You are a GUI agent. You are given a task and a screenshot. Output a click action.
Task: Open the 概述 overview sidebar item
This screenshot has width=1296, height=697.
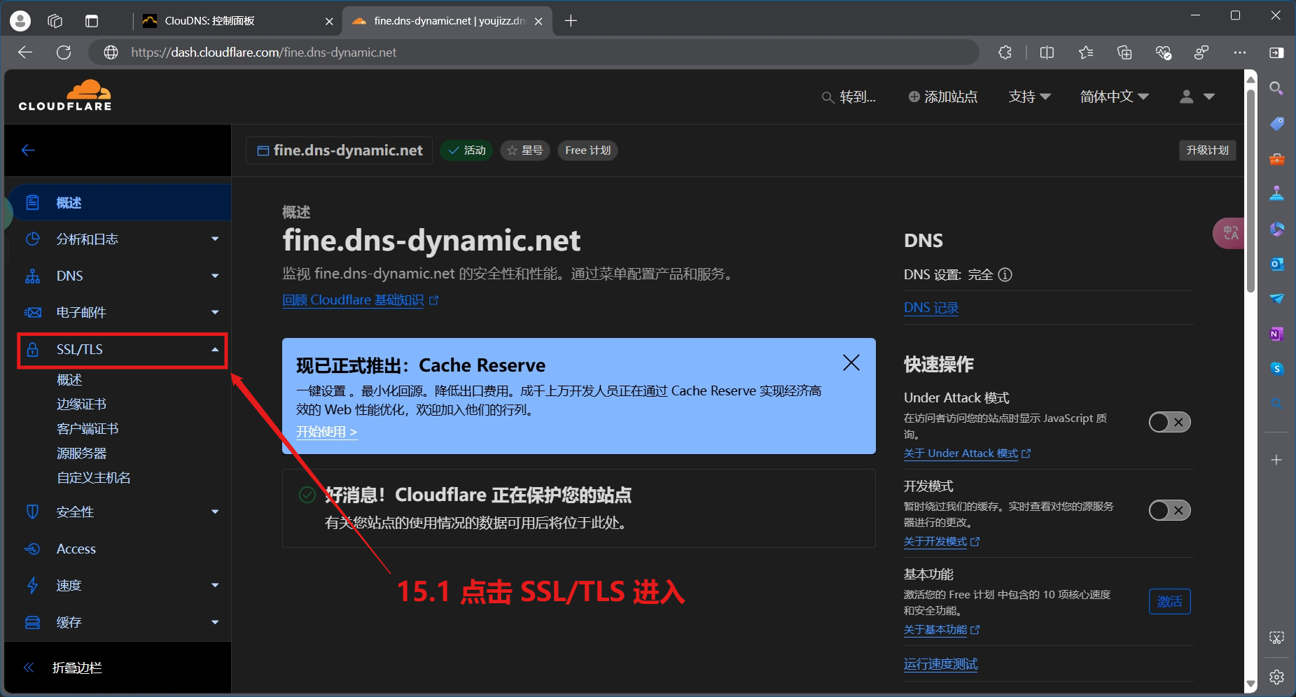point(119,203)
